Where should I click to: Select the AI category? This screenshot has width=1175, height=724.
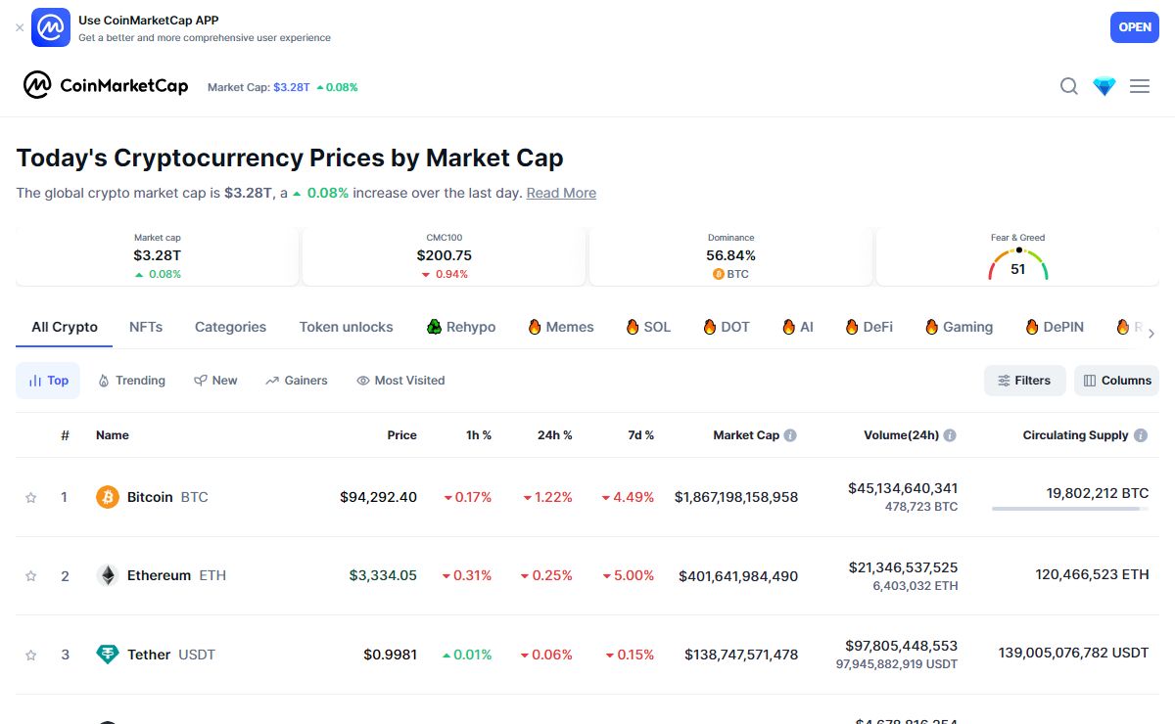pyautogui.click(x=797, y=327)
